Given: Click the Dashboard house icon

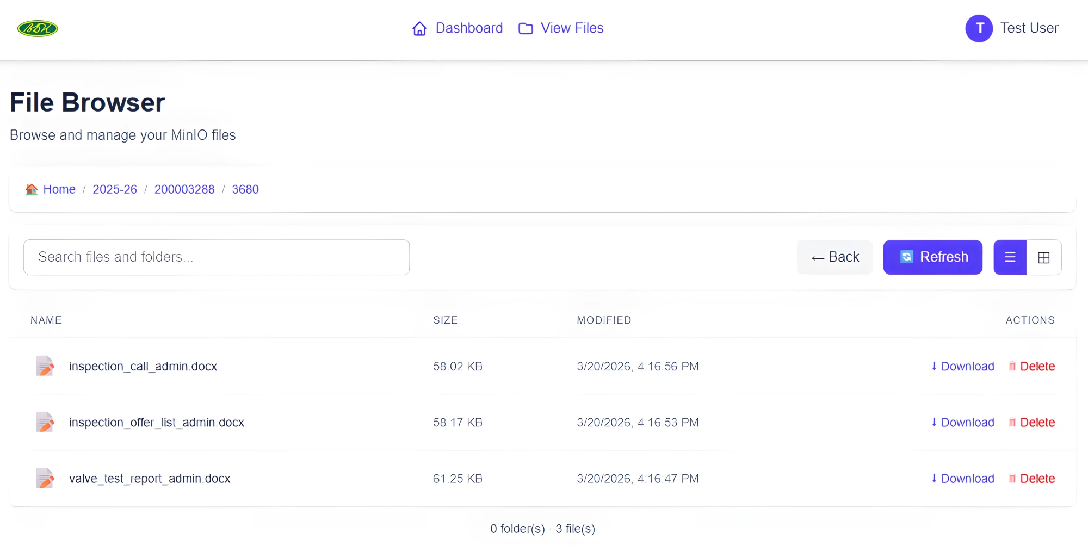Looking at the screenshot, I should tap(419, 28).
